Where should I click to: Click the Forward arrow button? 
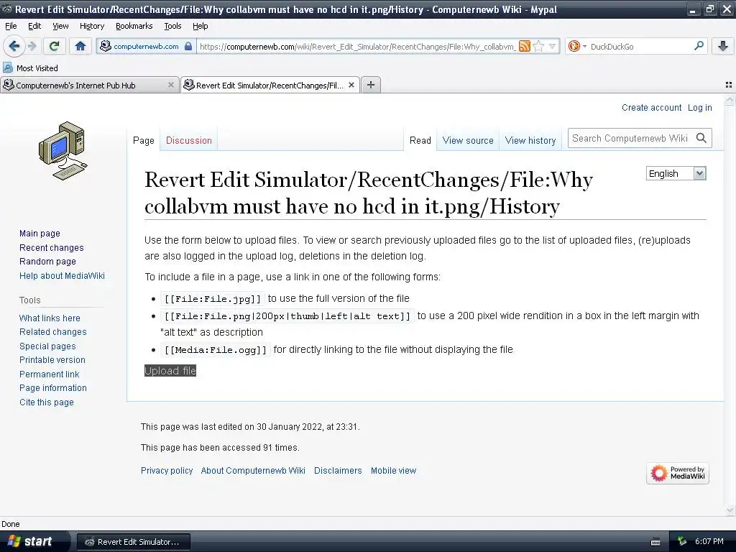coord(32,46)
